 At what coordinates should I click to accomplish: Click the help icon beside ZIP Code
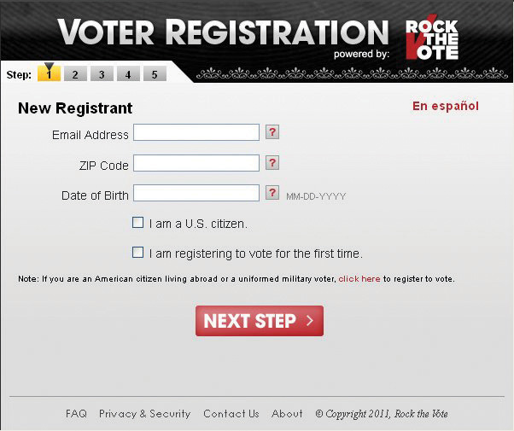tap(272, 163)
